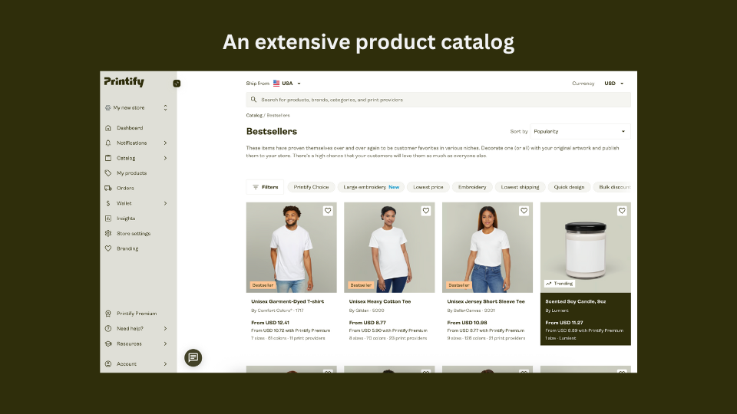Click the Branding heart icon
This screenshot has width=737, height=414.
click(108, 248)
